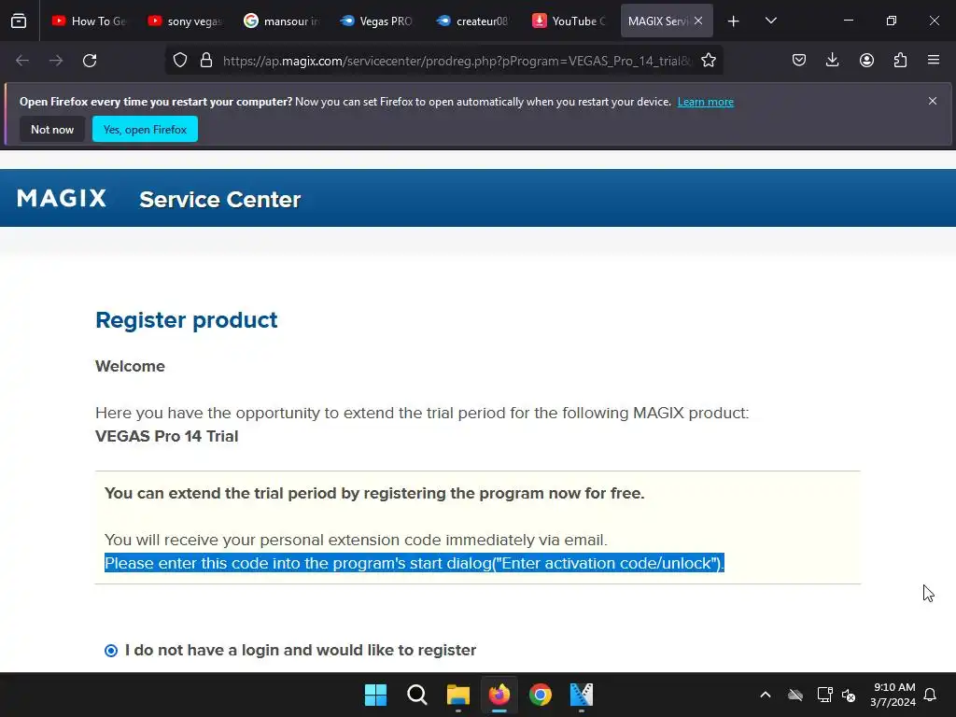Open Windows Search from taskbar
Image resolution: width=956 pixels, height=717 pixels.
click(417, 695)
